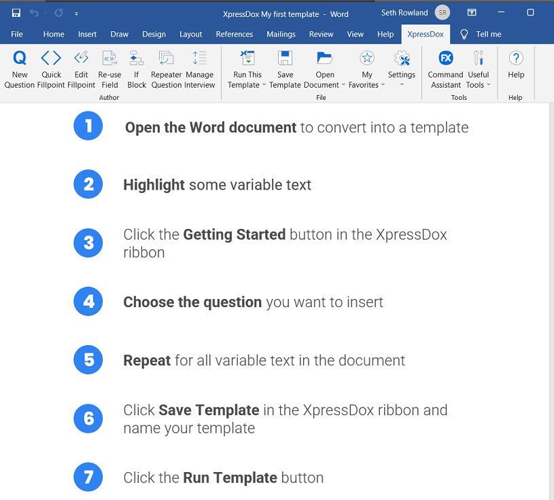
Task: Select the XpressDox ribbon tab
Action: pyautogui.click(x=426, y=34)
